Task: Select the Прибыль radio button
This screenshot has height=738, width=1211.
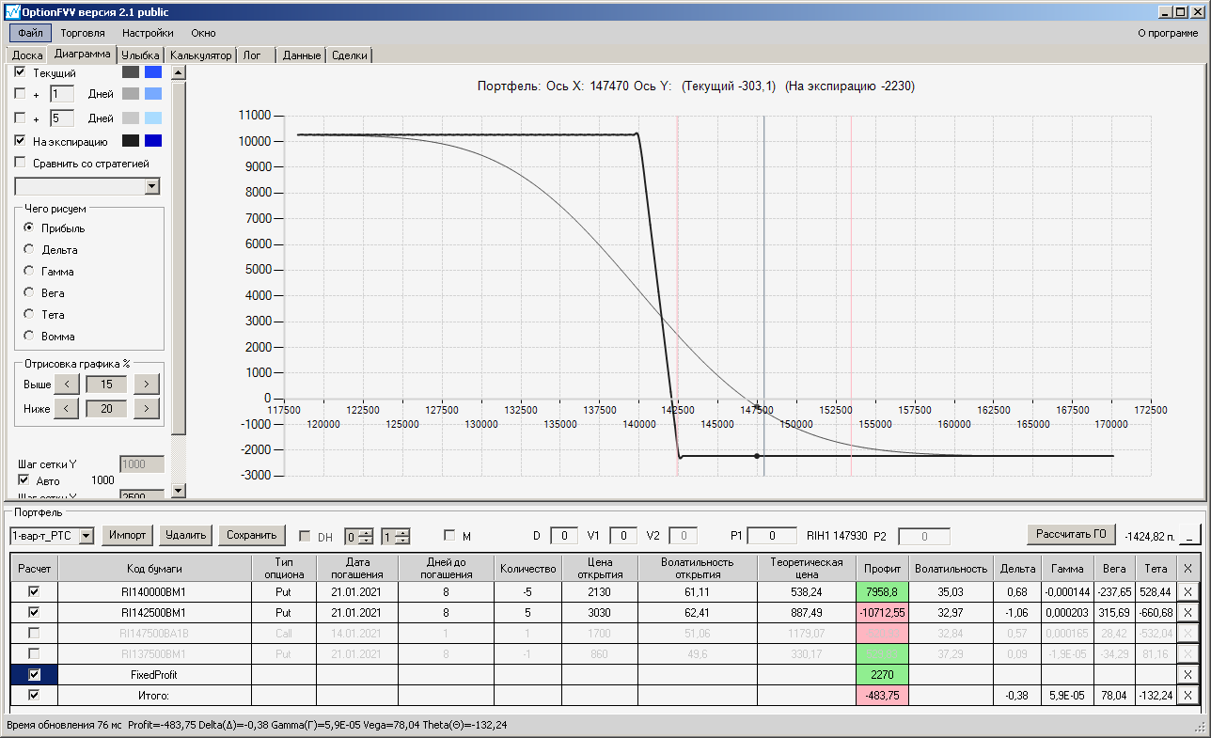Action: tap(29, 228)
